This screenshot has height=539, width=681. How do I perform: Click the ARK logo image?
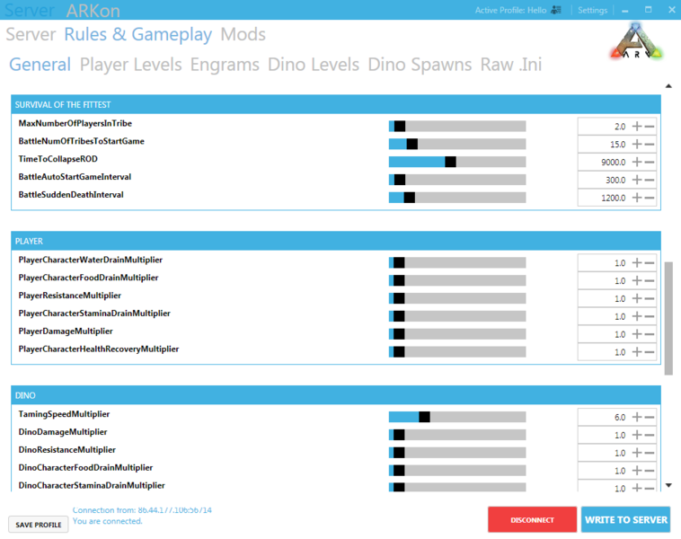point(636,42)
